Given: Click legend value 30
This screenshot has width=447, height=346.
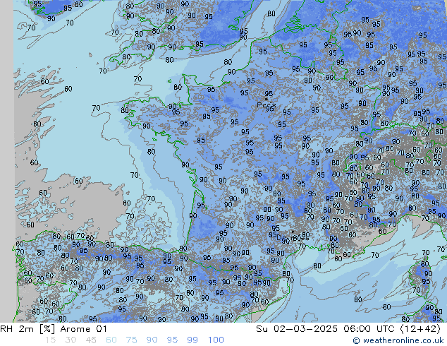Looking at the screenshot, I should pyautogui.click(x=71, y=340).
